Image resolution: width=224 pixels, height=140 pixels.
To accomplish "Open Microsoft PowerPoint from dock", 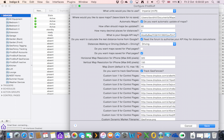I will pyautogui.click(x=139, y=135).
